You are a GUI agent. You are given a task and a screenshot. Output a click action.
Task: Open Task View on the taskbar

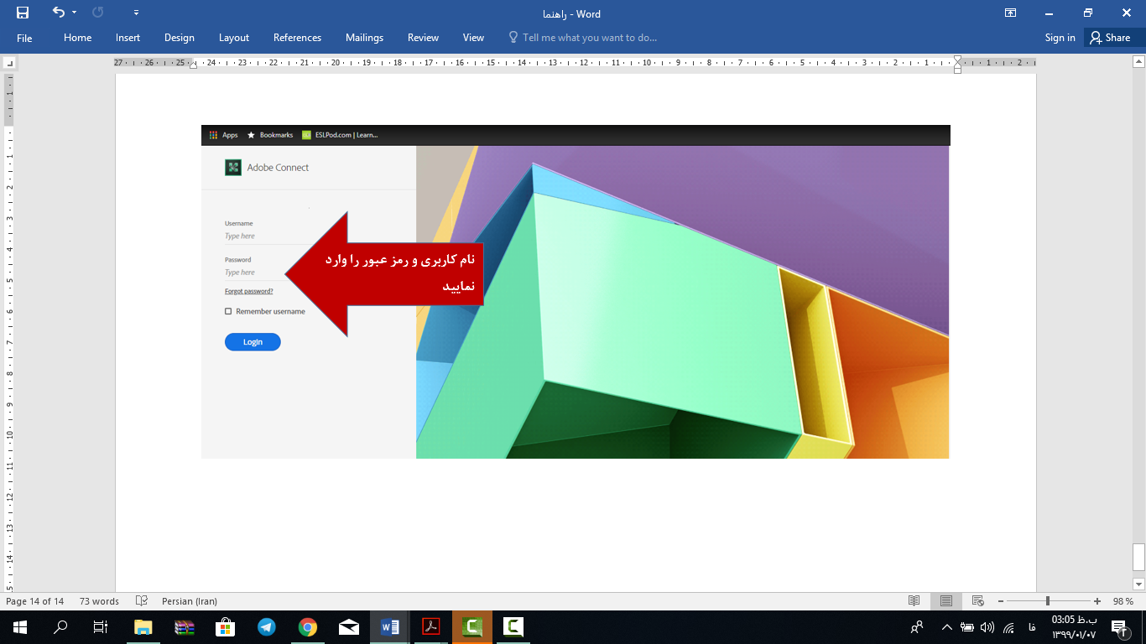click(x=101, y=626)
